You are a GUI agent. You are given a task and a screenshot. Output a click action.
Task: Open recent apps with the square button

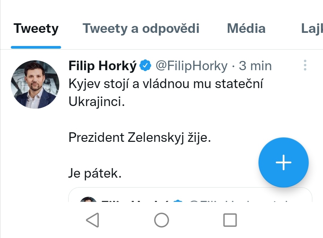coord(230,220)
